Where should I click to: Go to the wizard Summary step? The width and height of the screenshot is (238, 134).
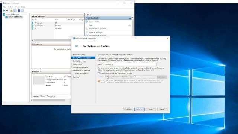click(x=76, y=77)
